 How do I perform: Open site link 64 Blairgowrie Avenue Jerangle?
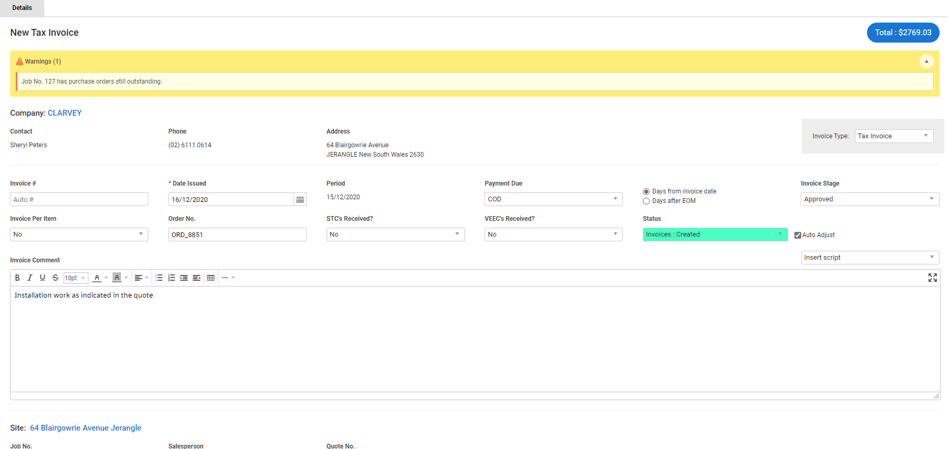tap(86, 428)
